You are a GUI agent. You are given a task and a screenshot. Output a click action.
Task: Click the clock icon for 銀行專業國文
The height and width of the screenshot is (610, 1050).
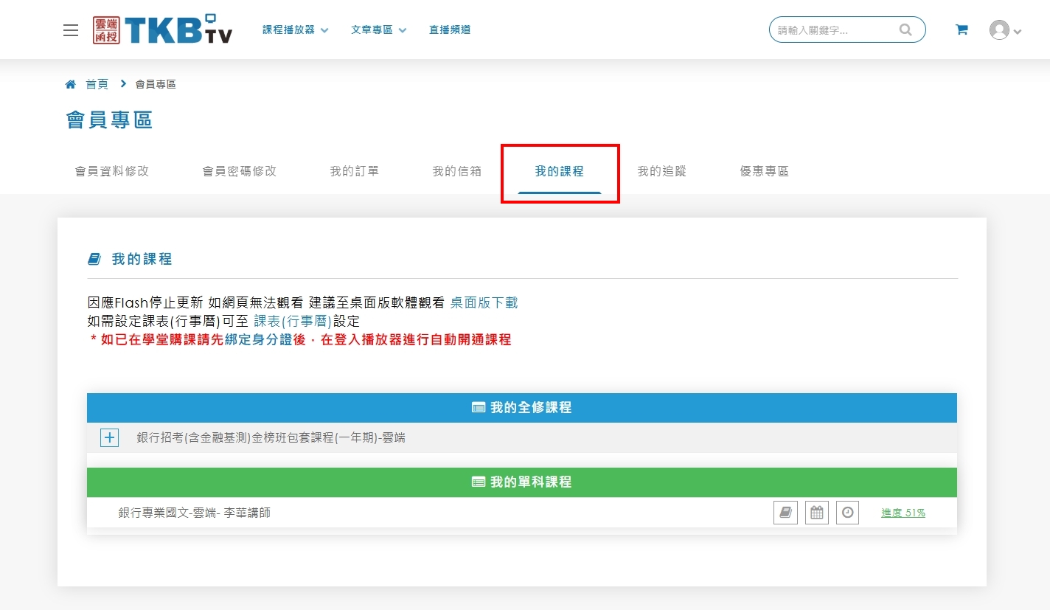pyautogui.click(x=847, y=513)
